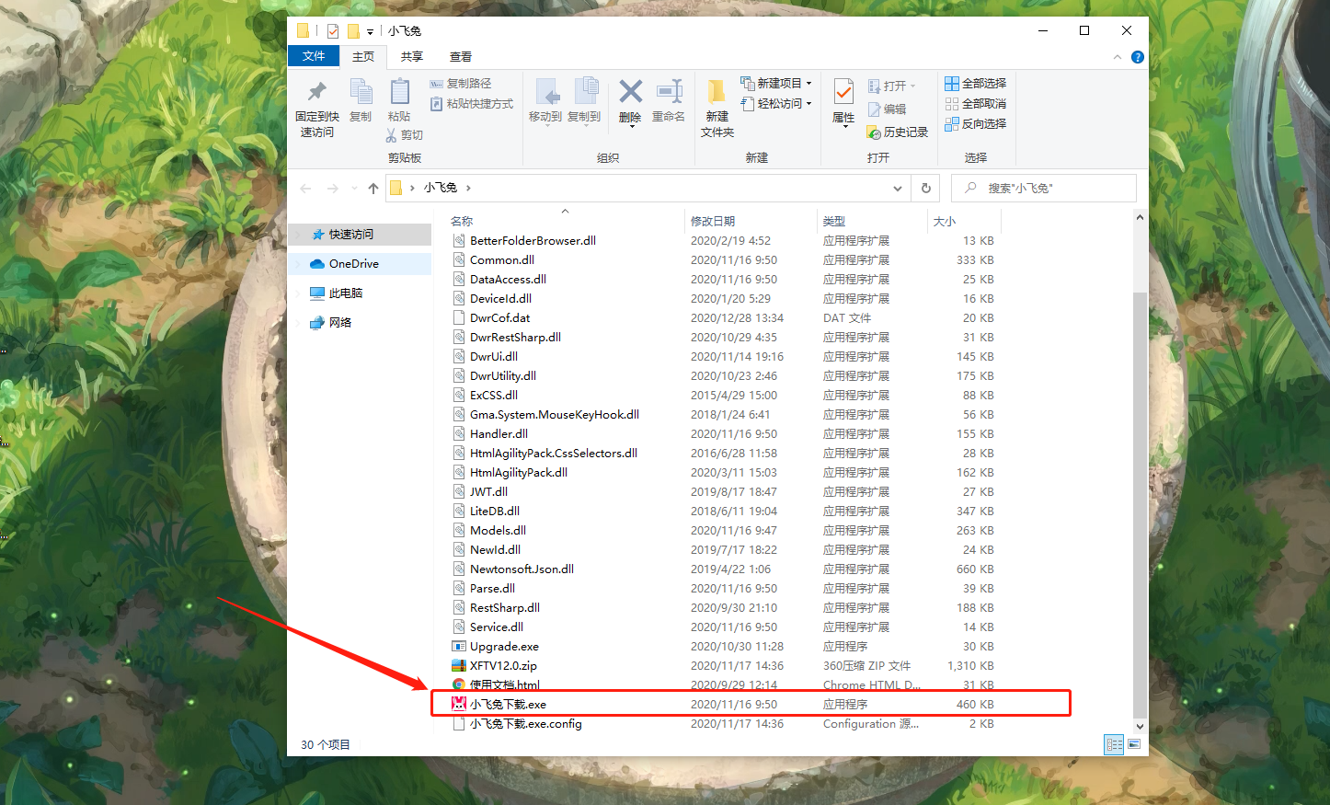Viewport: 1330px width, 805px height.
Task: Click the blue Help question mark icon
Action: point(1138,57)
